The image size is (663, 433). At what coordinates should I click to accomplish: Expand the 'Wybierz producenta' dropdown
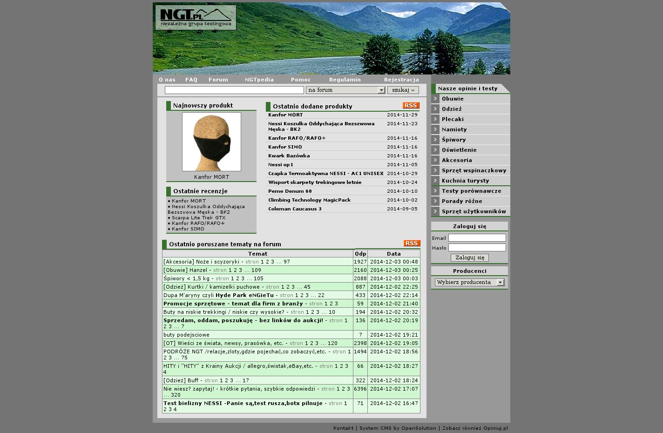(x=469, y=282)
